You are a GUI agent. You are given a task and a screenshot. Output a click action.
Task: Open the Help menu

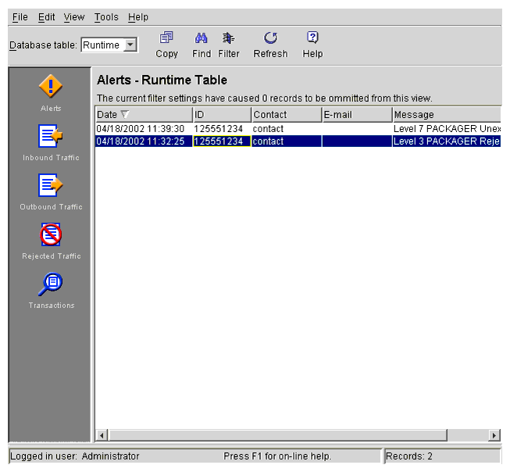coord(138,17)
